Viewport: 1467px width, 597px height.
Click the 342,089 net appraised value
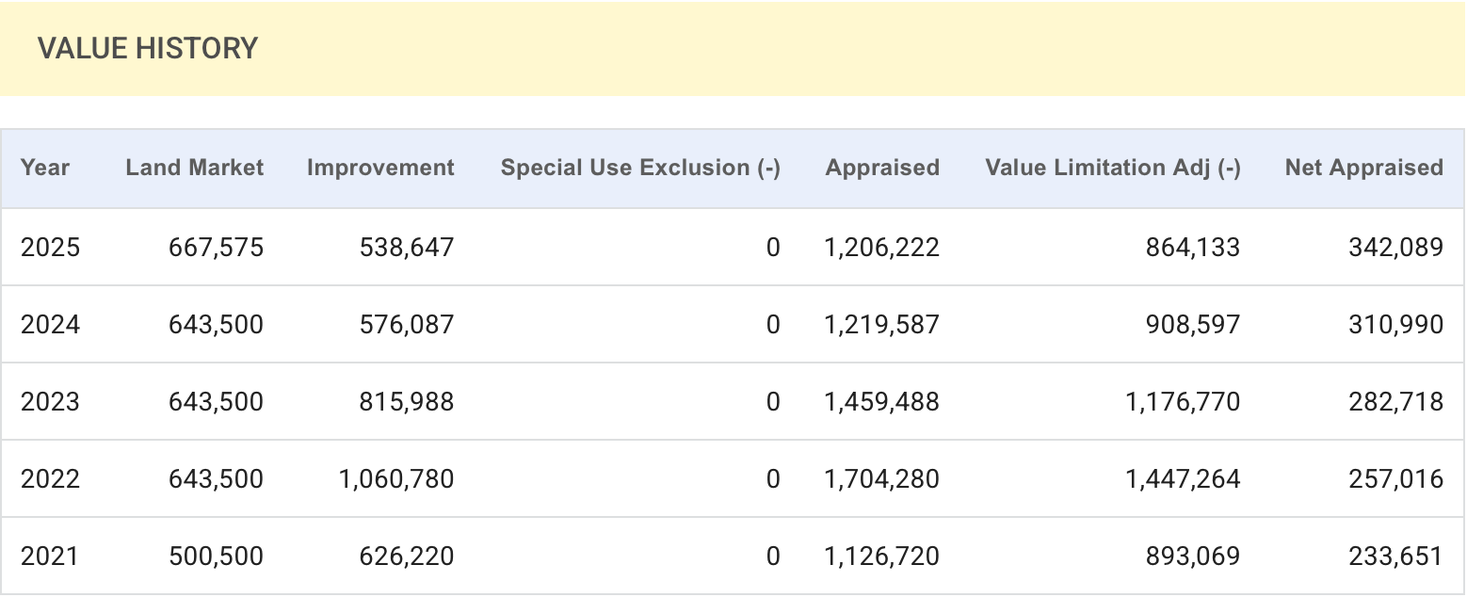tap(1395, 248)
